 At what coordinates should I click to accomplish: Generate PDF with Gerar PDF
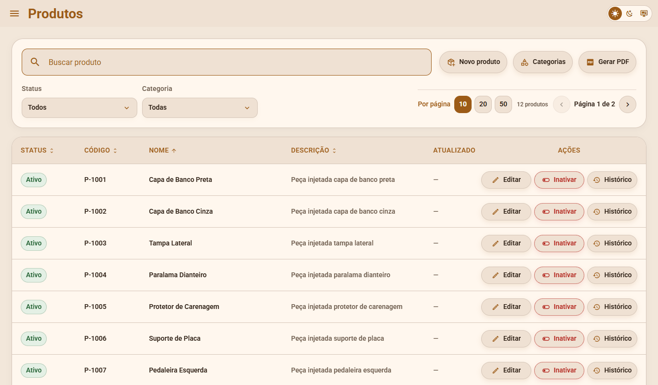(607, 62)
